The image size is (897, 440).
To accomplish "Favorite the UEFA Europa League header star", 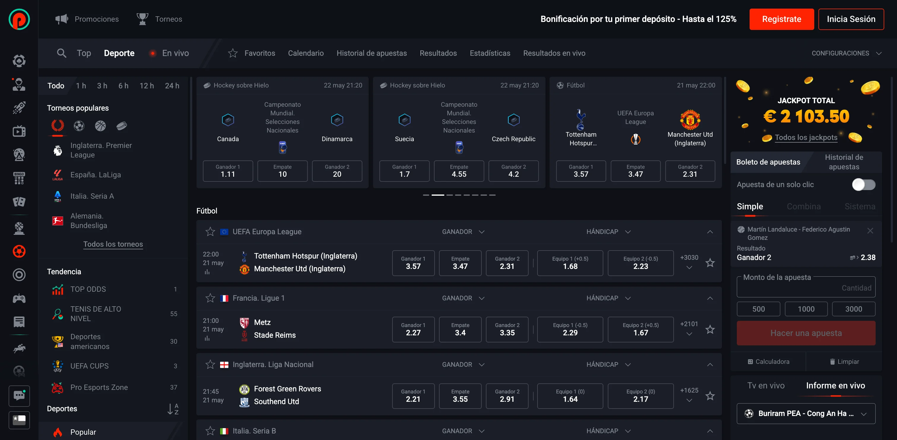I will point(210,232).
